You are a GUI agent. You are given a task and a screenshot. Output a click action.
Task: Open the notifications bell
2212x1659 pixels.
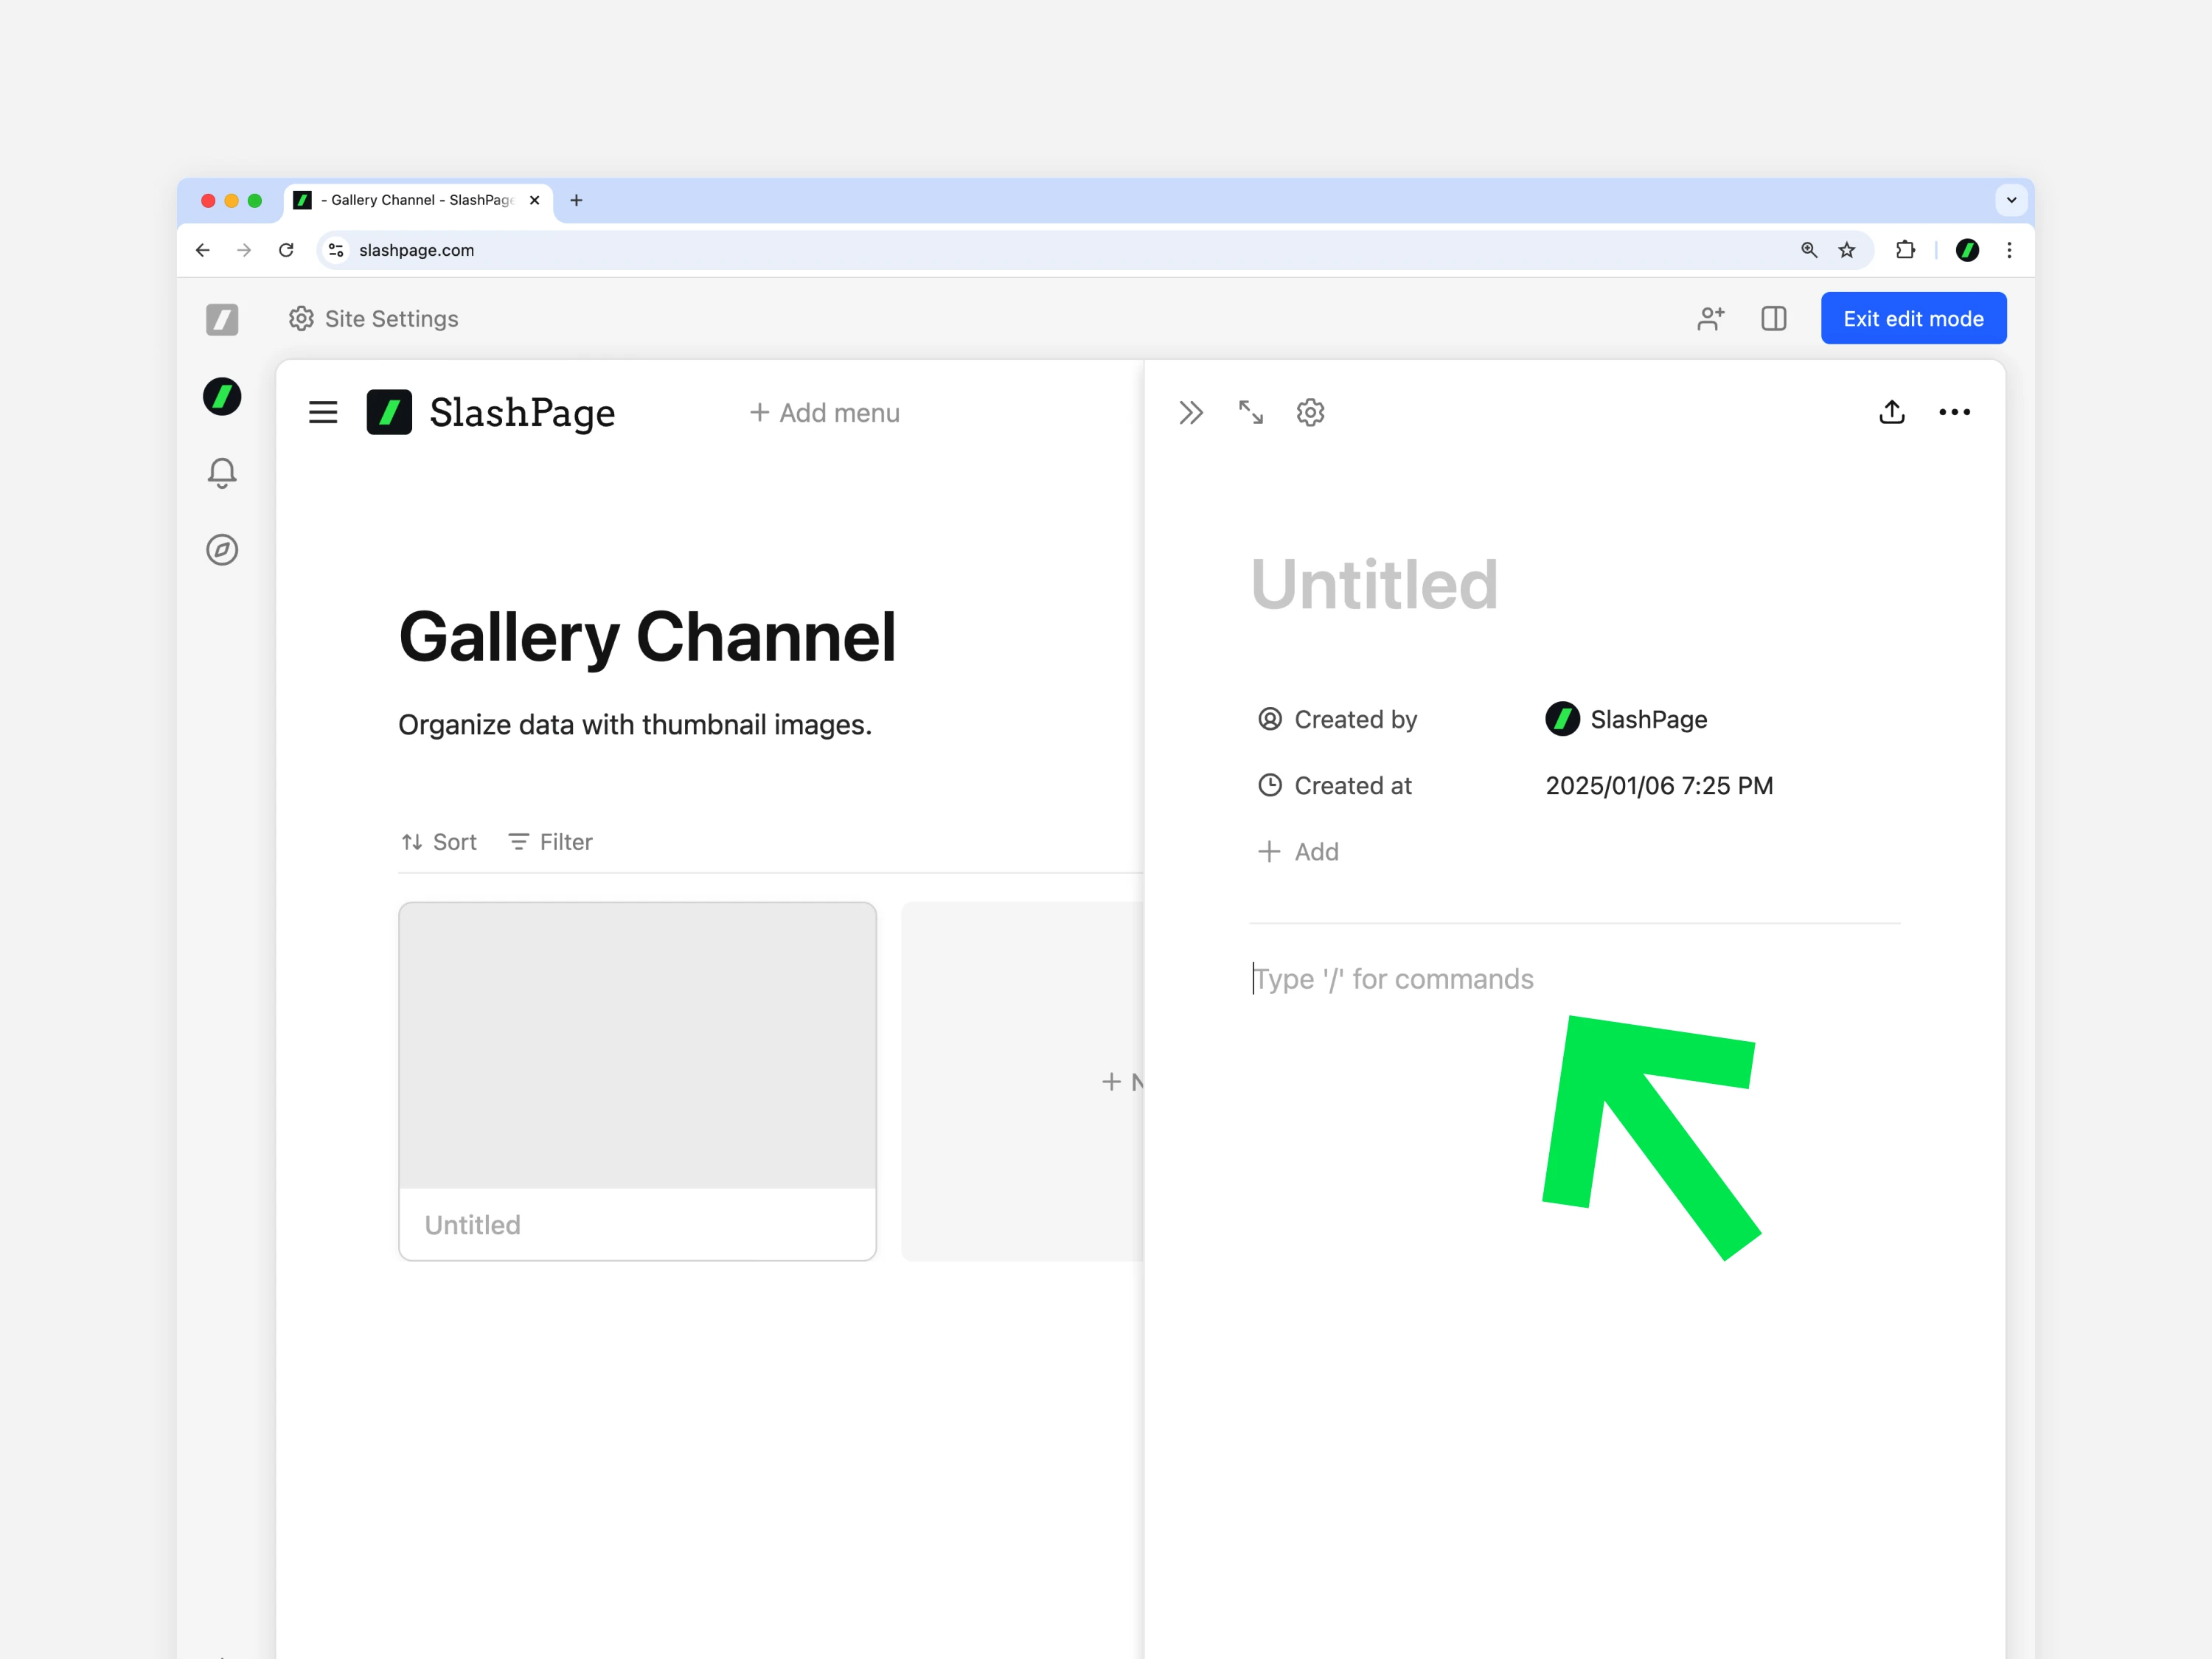click(x=222, y=473)
